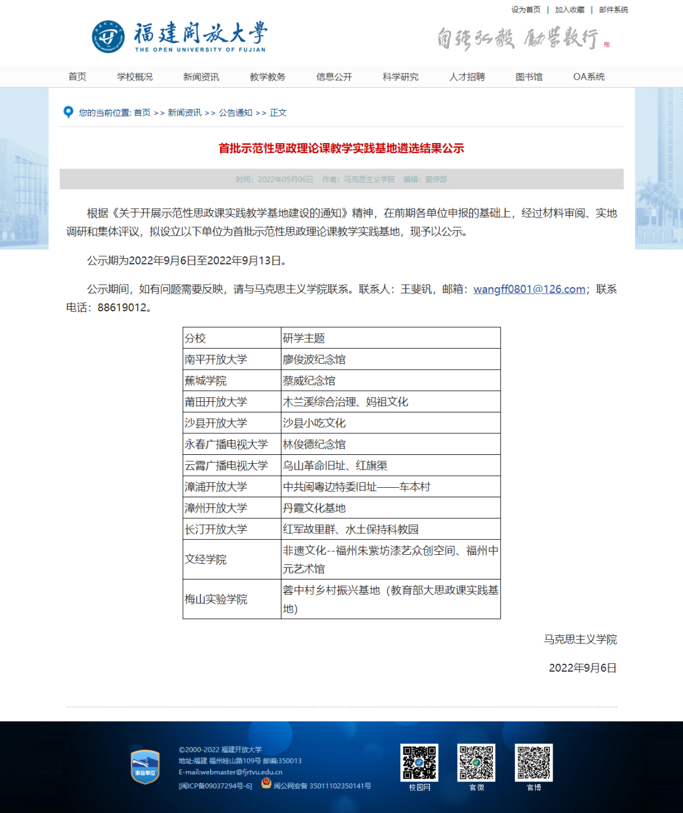The width and height of the screenshot is (683, 813).
Task: Open the 新闻资讯 navigation menu
Action: coord(201,77)
